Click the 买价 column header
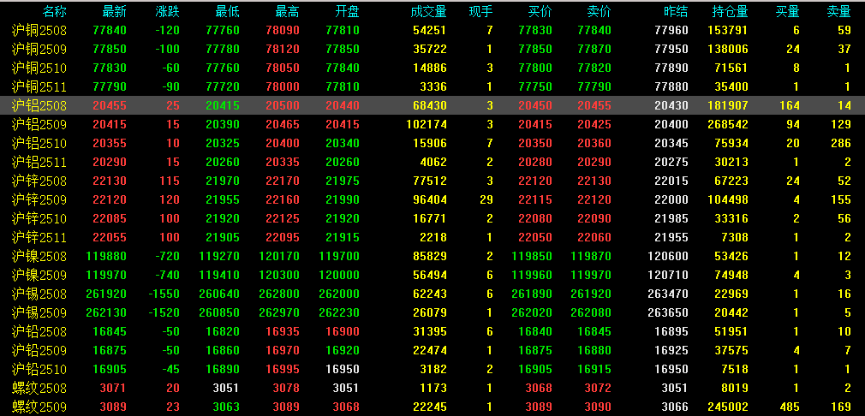865x416 pixels. tap(540, 12)
